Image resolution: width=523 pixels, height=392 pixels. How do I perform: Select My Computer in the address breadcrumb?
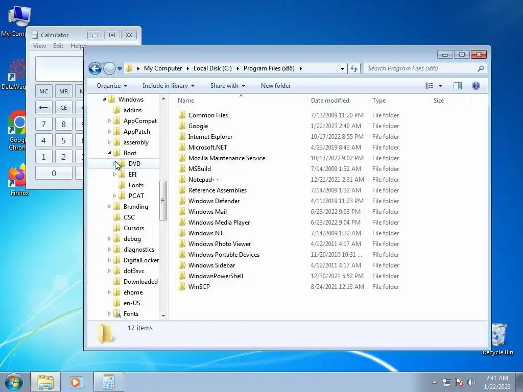pyautogui.click(x=163, y=68)
